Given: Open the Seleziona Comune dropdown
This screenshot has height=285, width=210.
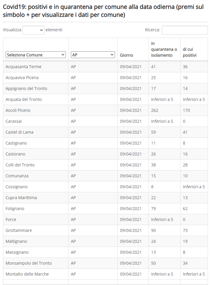Looking at the screenshot, I should click(x=36, y=55).
